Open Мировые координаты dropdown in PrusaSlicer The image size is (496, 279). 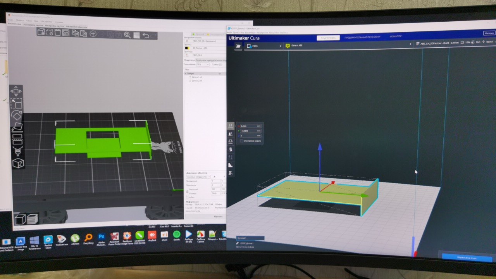(x=198, y=177)
